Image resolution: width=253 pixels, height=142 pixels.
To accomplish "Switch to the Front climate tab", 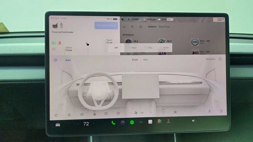I will [135, 60].
